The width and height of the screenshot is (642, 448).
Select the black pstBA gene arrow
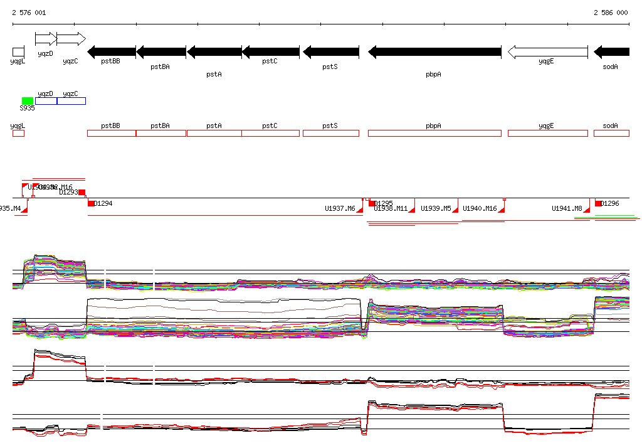pos(161,51)
